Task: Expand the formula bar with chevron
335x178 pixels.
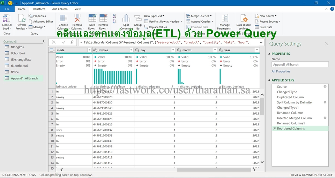Action: coord(260,42)
